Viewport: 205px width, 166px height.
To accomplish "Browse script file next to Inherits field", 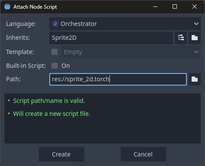I will [195, 38].
